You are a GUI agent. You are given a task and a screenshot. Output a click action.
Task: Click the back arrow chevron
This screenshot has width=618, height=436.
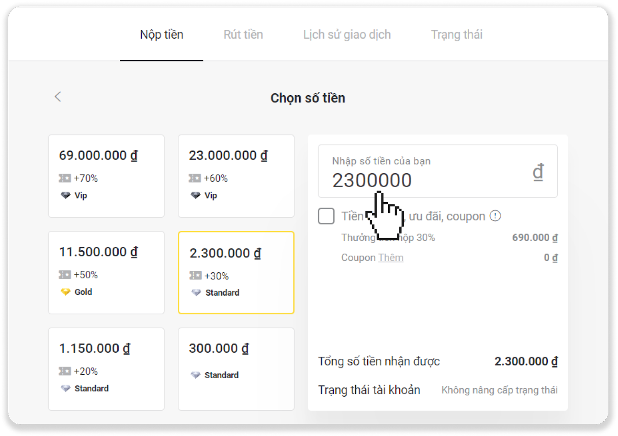58,96
